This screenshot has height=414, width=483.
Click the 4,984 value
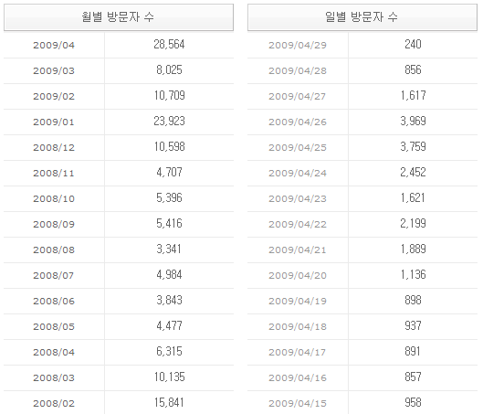click(169, 275)
